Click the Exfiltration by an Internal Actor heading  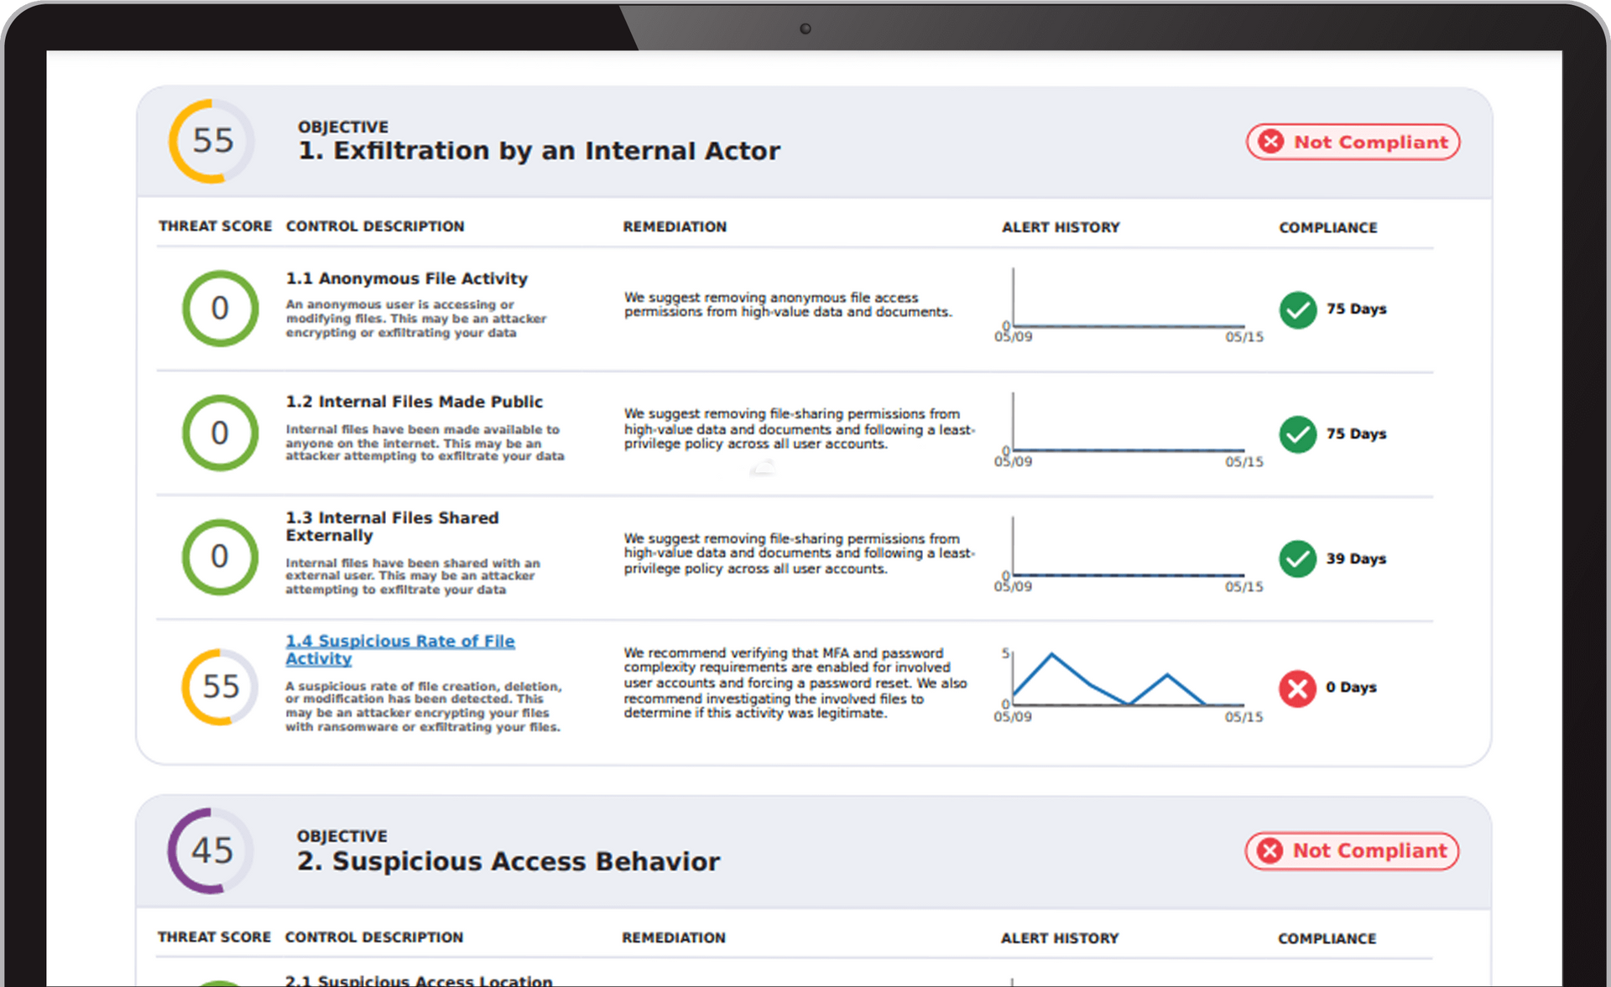pos(540,151)
